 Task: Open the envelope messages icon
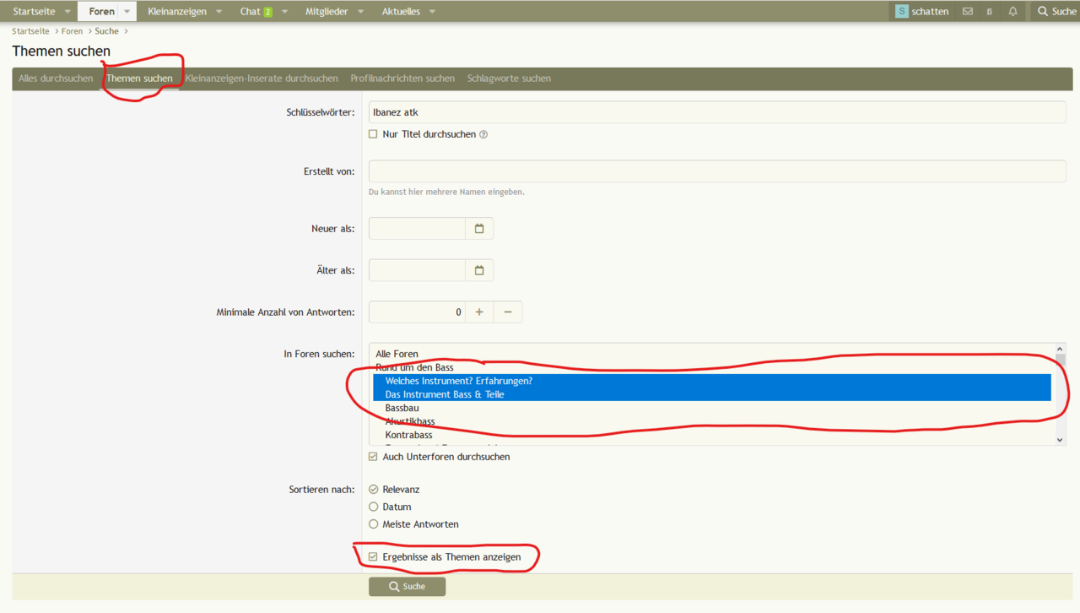point(968,12)
